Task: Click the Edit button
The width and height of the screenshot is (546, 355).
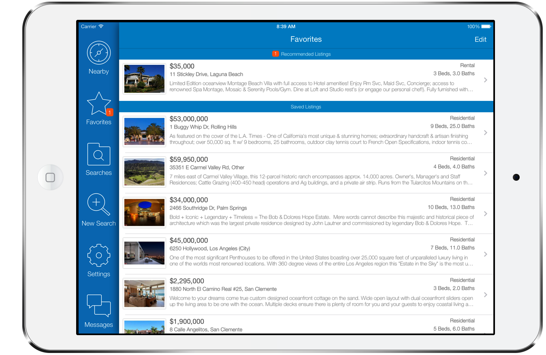Action: coord(480,39)
